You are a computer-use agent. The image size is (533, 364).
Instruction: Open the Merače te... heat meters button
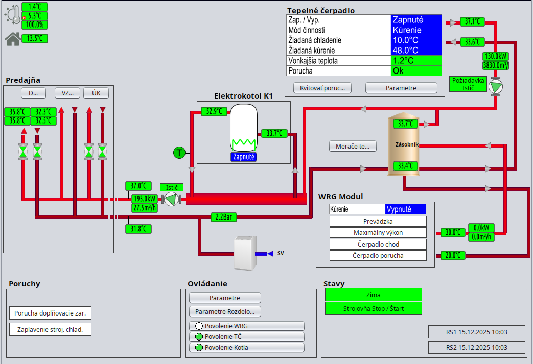353,146
